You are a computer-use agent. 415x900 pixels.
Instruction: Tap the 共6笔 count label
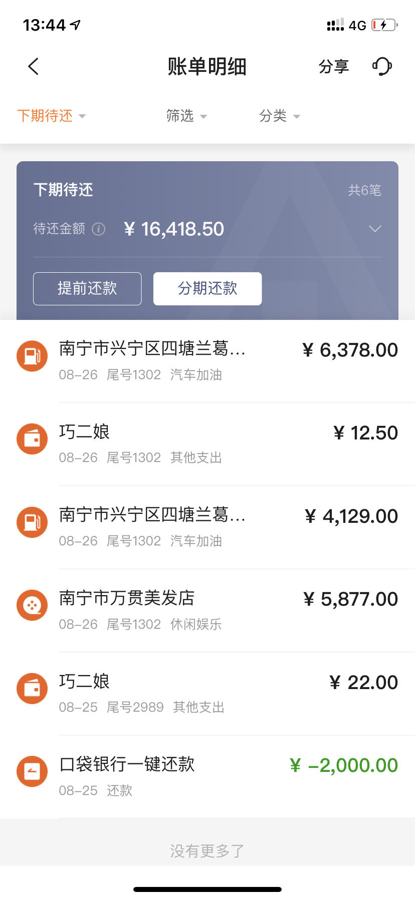[x=365, y=190]
